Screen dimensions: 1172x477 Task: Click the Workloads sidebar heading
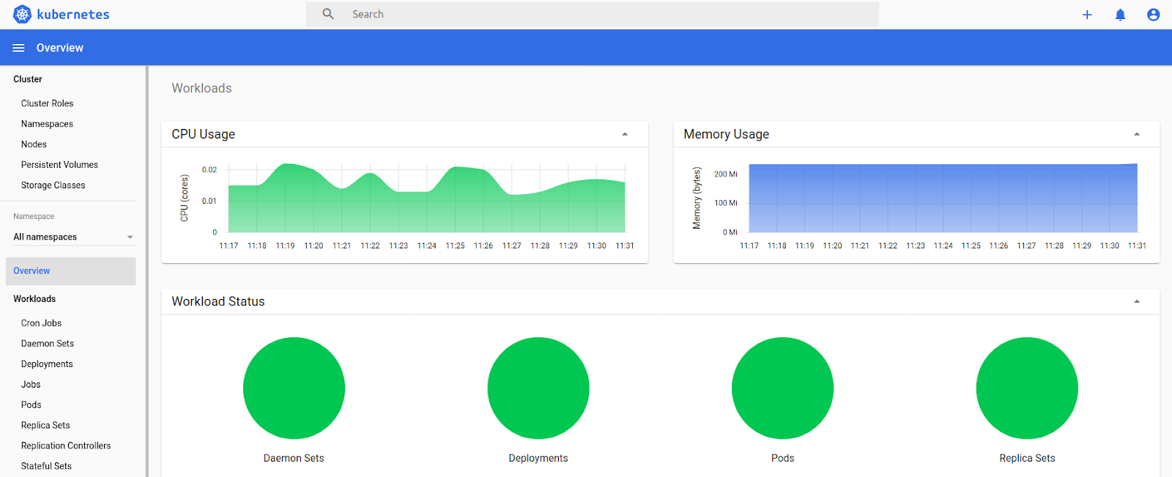pos(34,299)
